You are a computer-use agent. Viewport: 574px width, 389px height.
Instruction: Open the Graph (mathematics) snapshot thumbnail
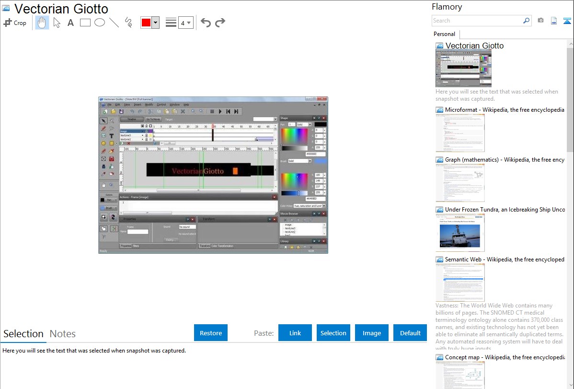point(460,183)
